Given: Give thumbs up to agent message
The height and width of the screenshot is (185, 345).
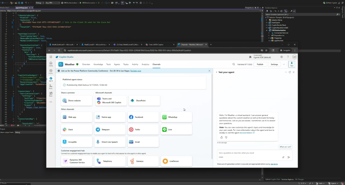Looking at the screenshot, I should (221, 137).
